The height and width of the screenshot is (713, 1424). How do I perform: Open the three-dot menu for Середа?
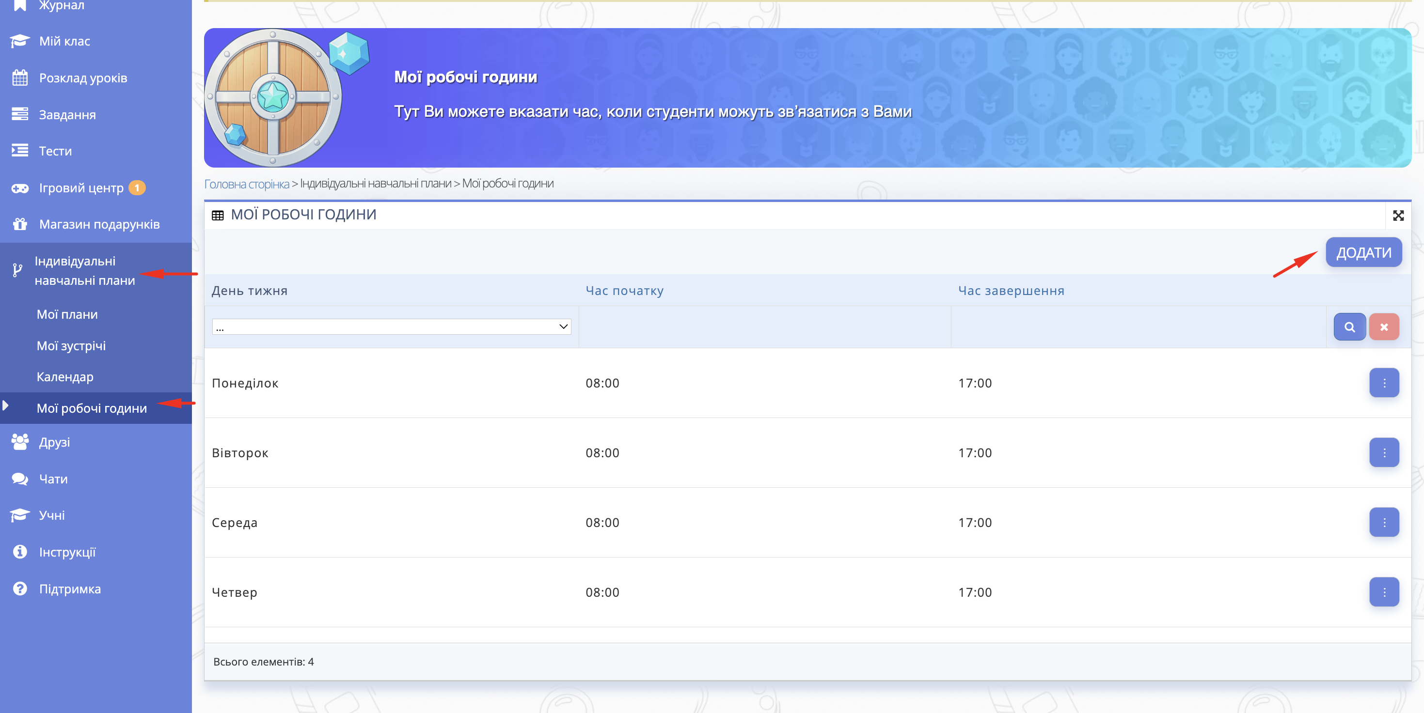point(1384,522)
